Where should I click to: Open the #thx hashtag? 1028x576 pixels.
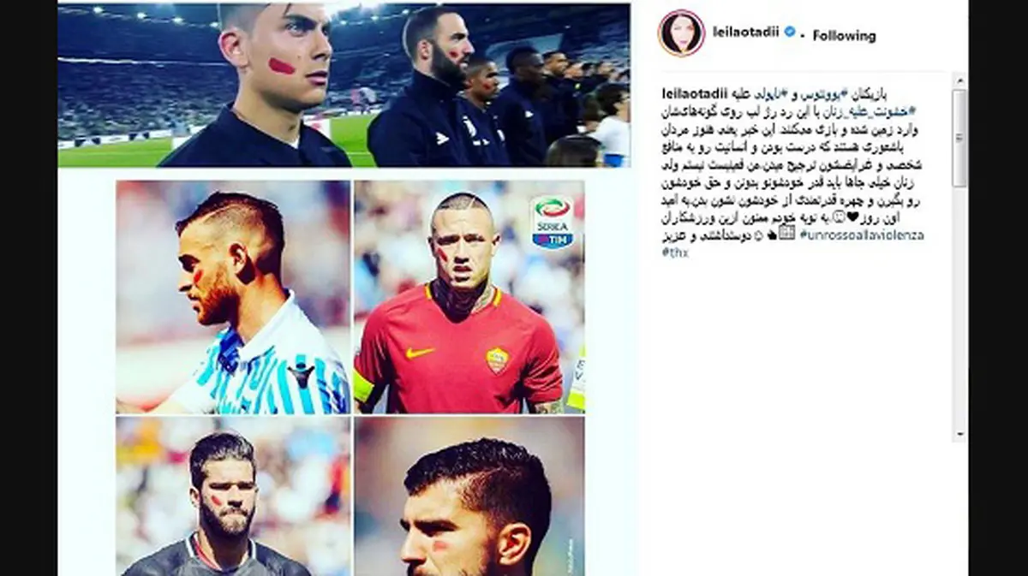[675, 253]
